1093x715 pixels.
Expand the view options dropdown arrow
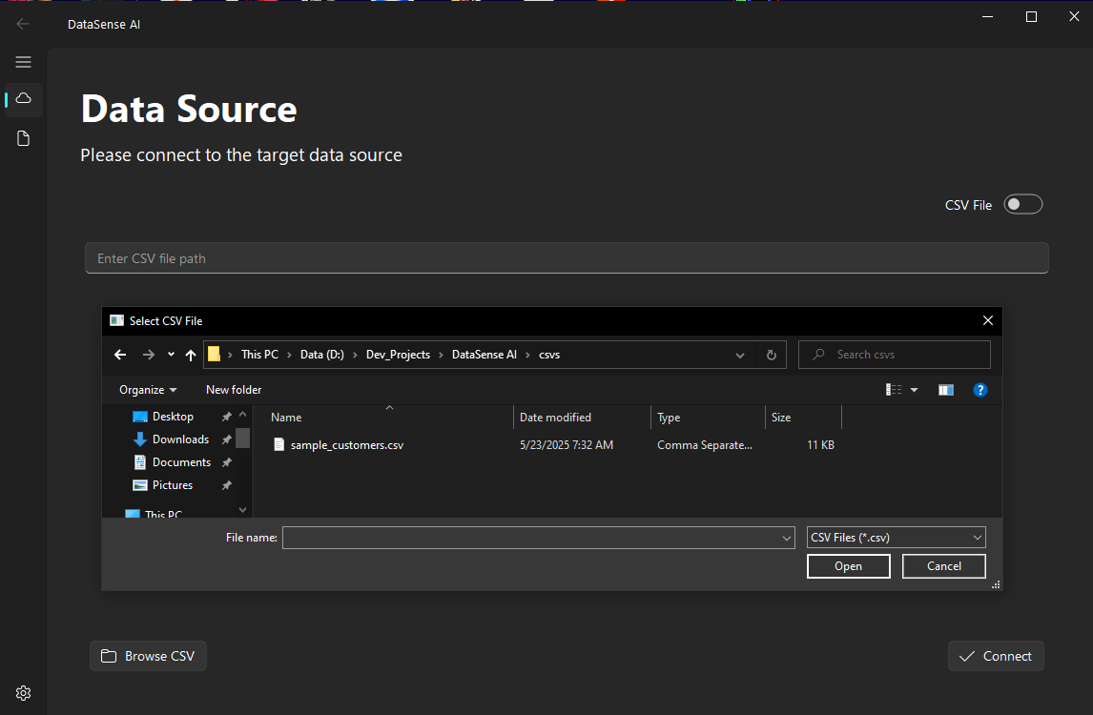(x=914, y=390)
